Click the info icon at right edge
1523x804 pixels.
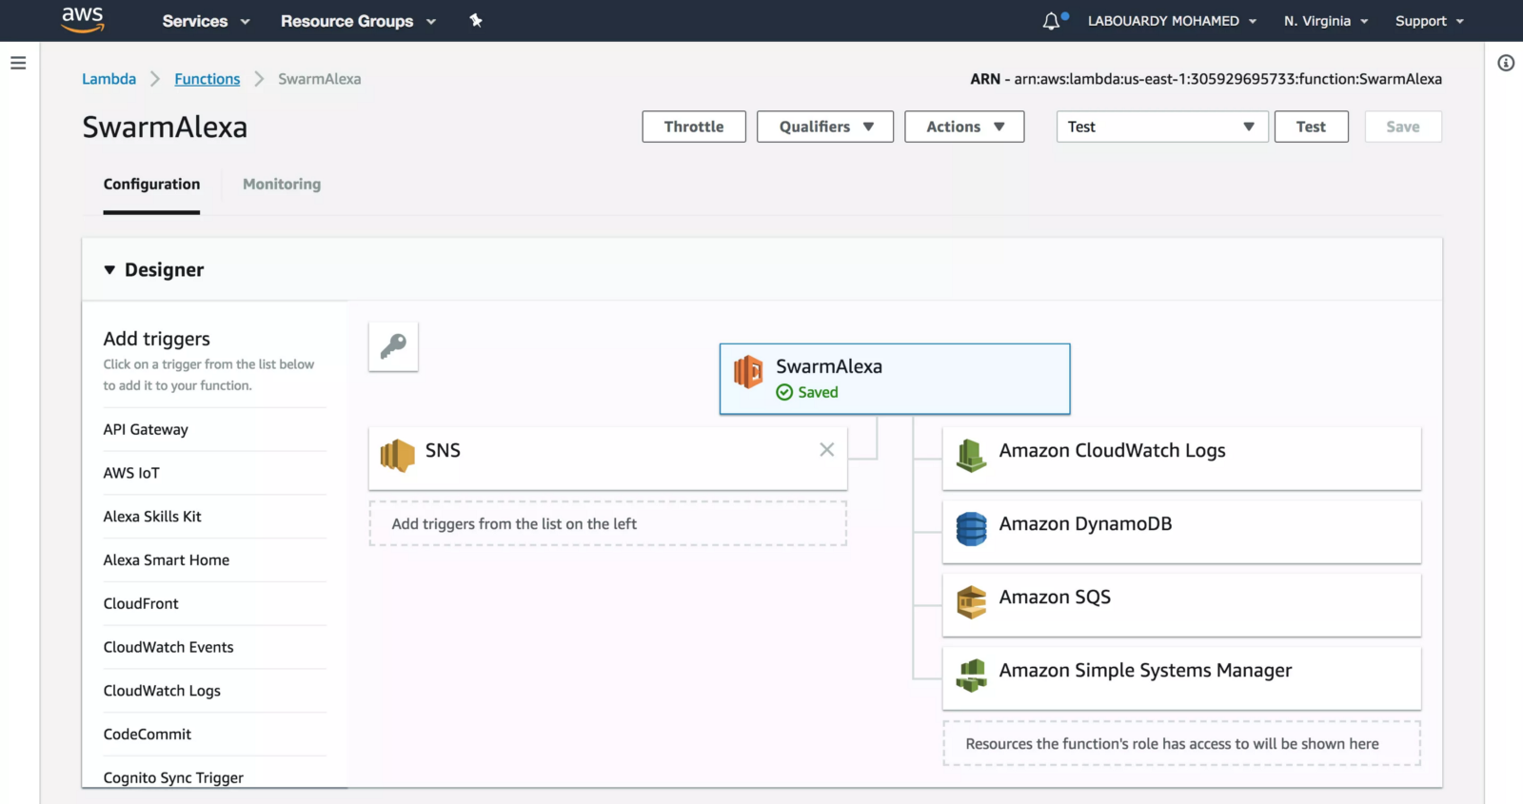pyautogui.click(x=1505, y=63)
